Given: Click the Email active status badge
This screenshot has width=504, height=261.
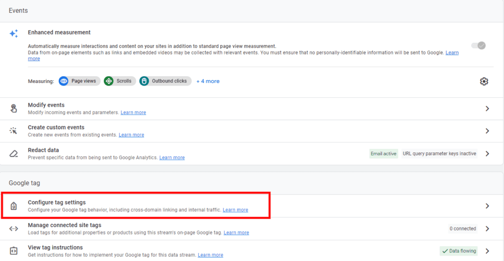Looking at the screenshot, I should (383, 154).
